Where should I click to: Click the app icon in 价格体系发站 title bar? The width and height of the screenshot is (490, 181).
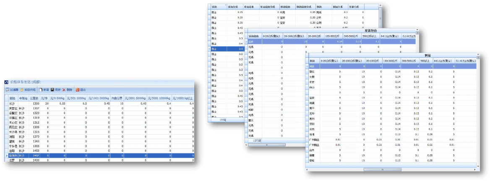[6, 82]
